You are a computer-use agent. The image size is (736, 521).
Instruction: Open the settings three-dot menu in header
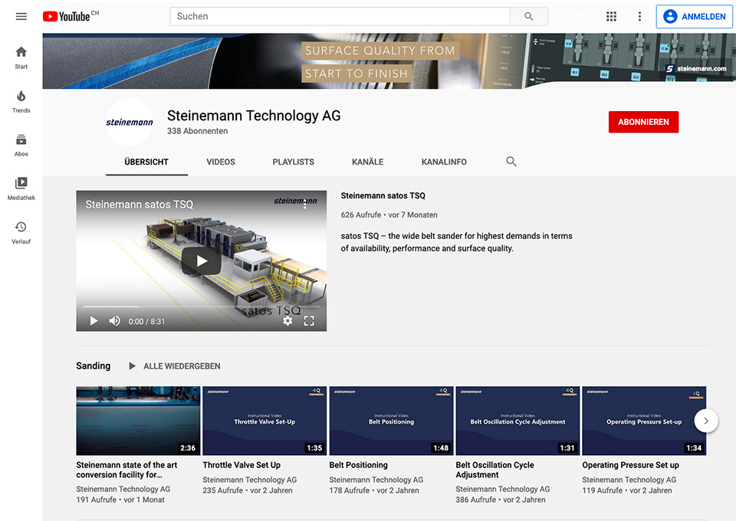[639, 16]
